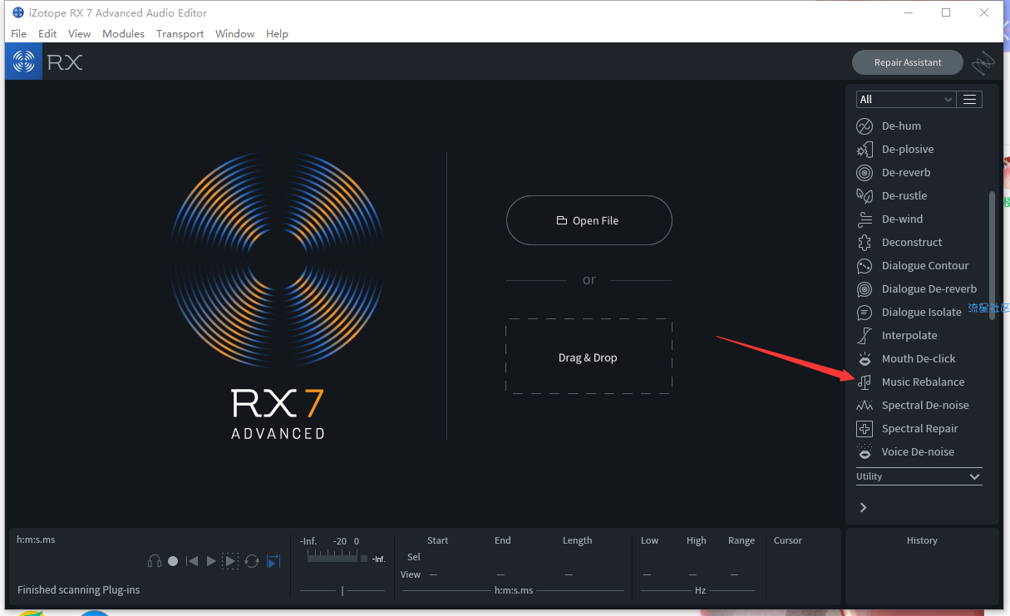Toggle playhead follows playback
The image size is (1010, 616).
tap(273, 561)
